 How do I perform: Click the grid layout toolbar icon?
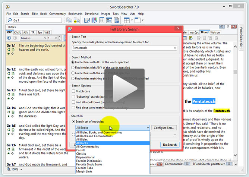tap(127, 20)
